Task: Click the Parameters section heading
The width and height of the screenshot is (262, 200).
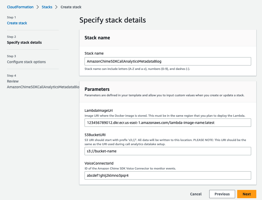Action: (x=97, y=89)
